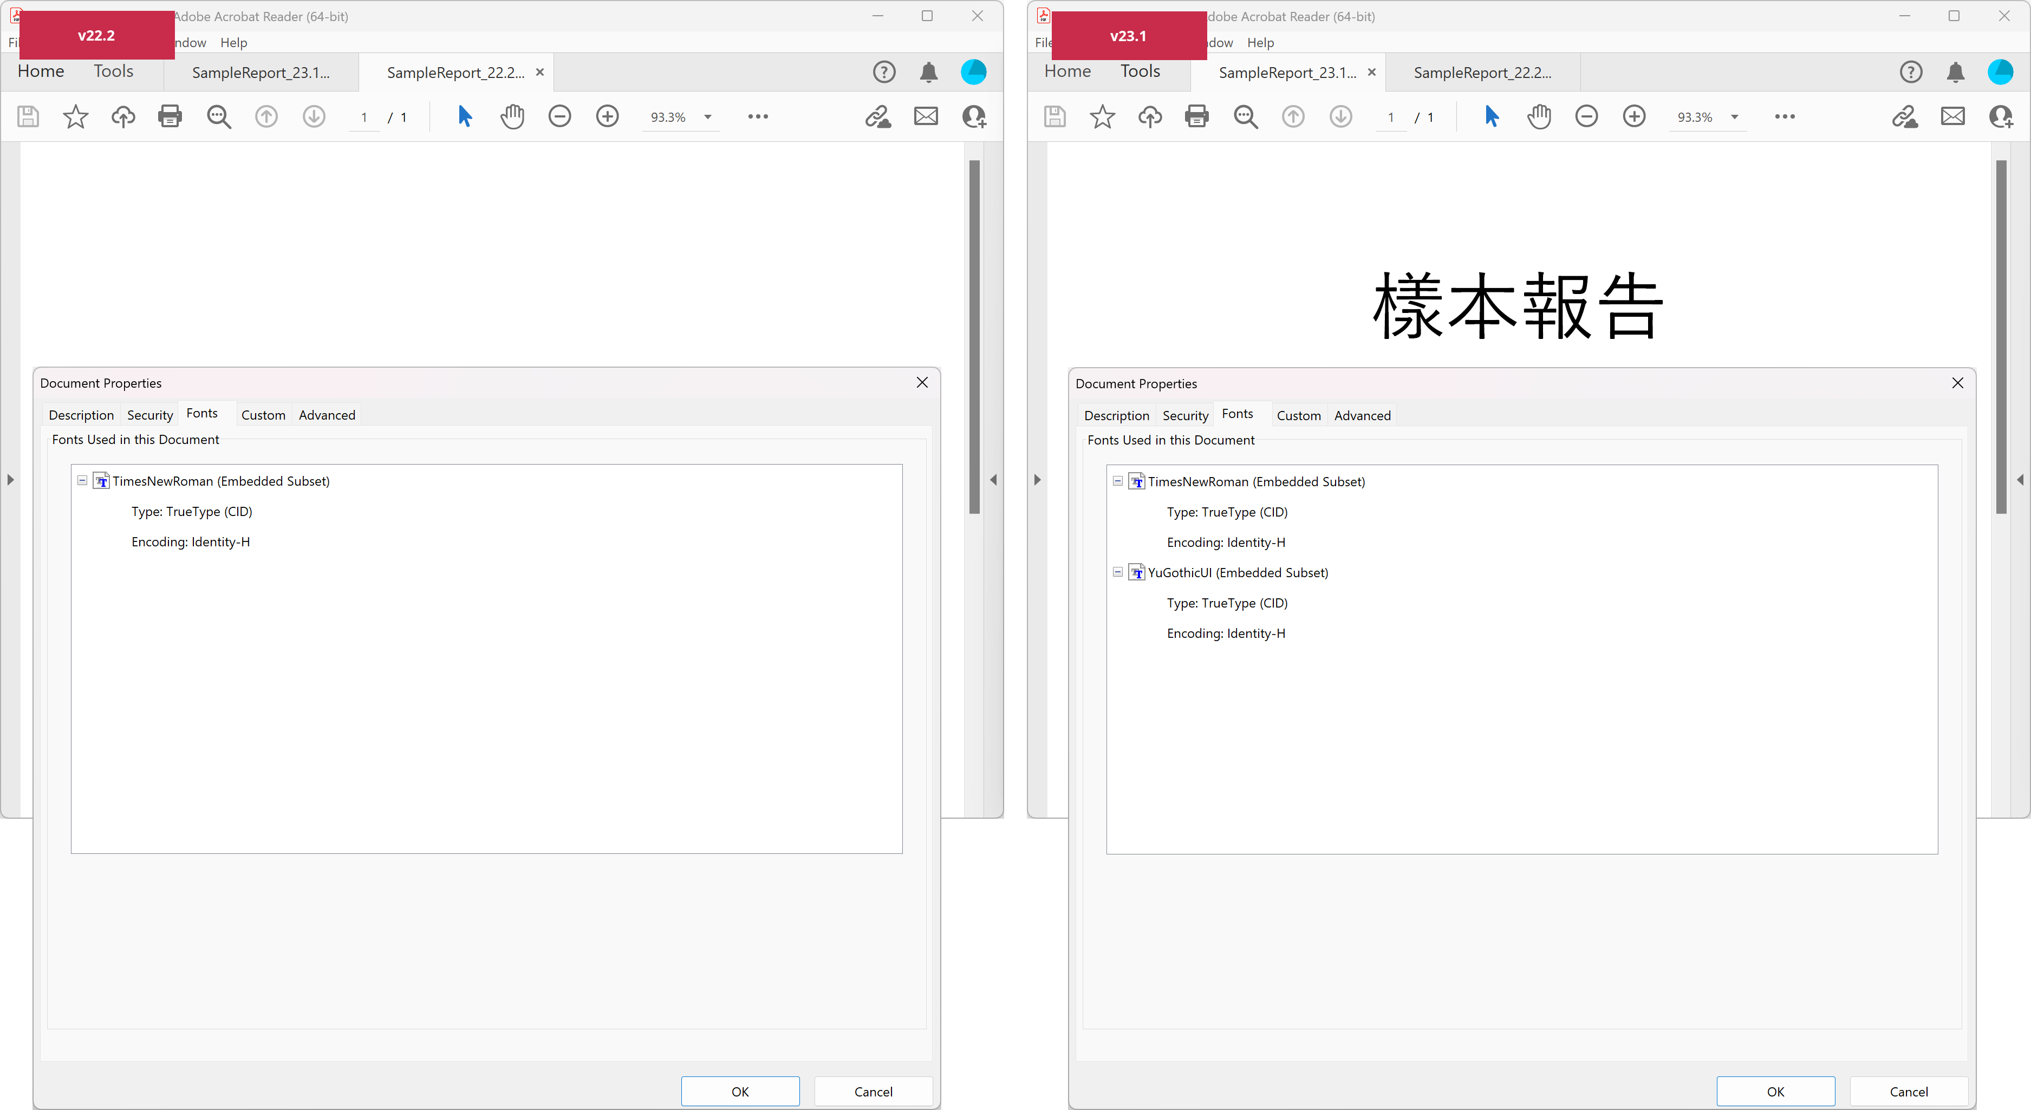Open the Advanced tab in right dialog

(1363, 416)
